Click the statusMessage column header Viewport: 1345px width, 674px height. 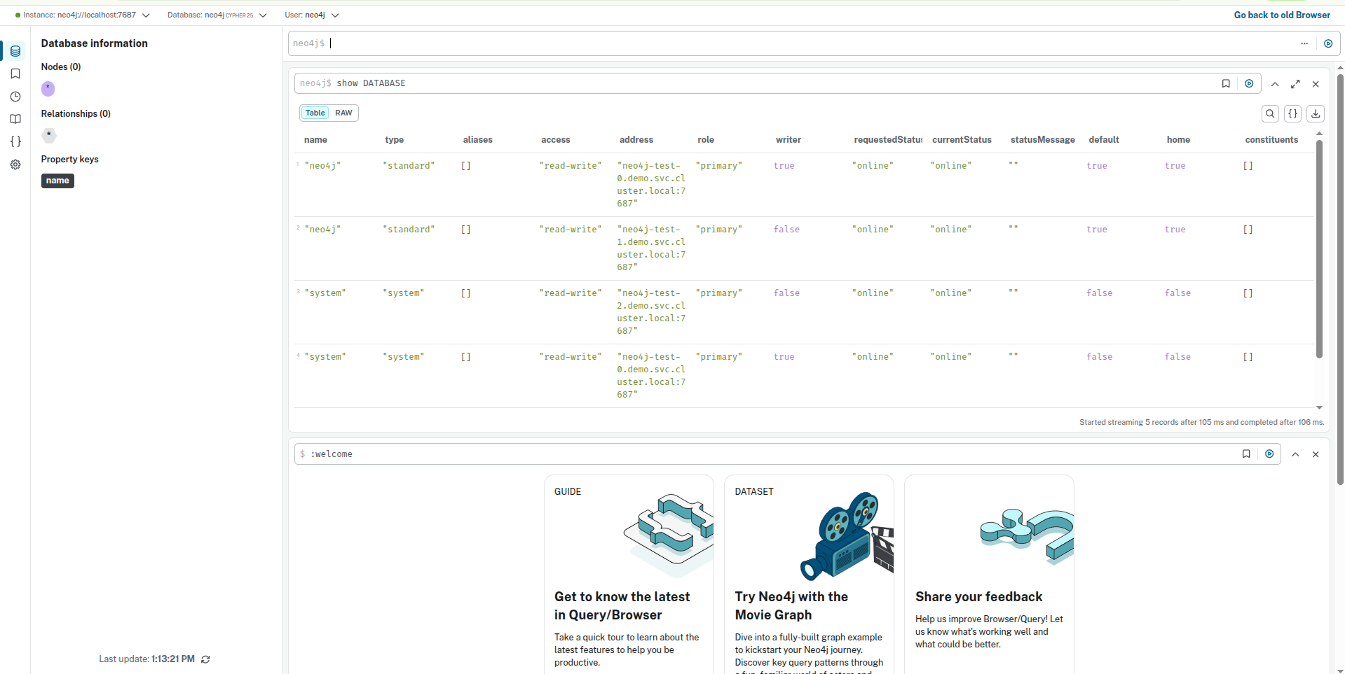[x=1042, y=140]
